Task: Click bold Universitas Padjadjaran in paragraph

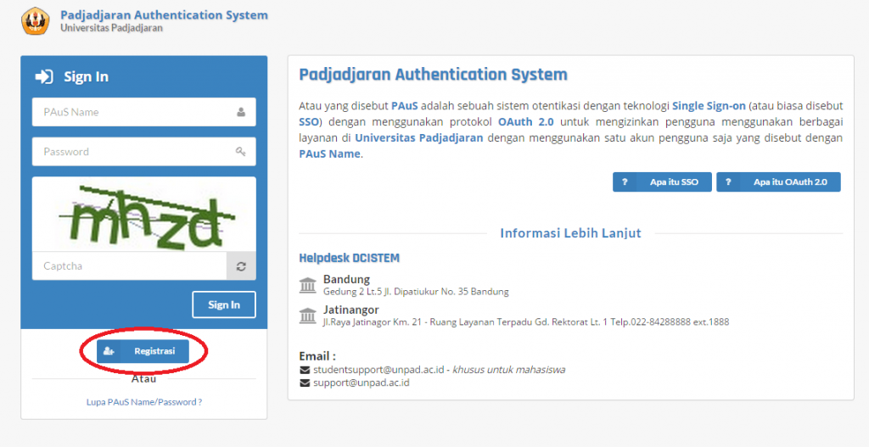Action: (419, 138)
